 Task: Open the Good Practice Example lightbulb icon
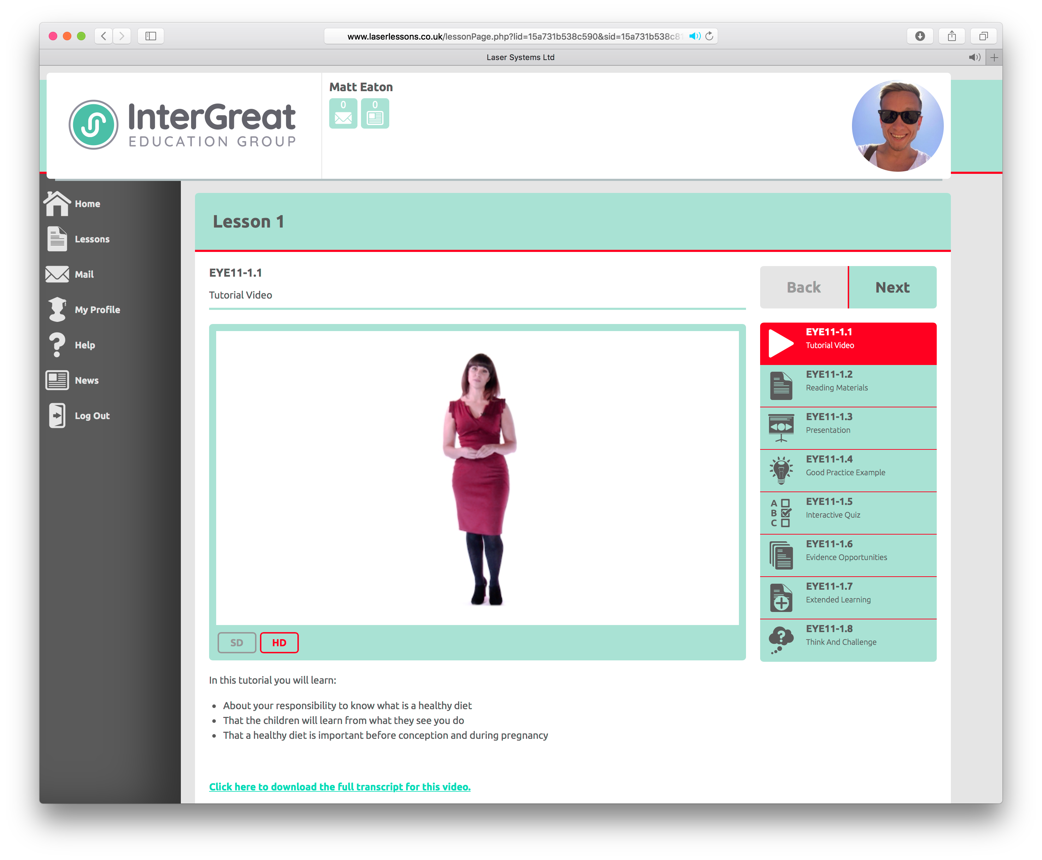781,471
